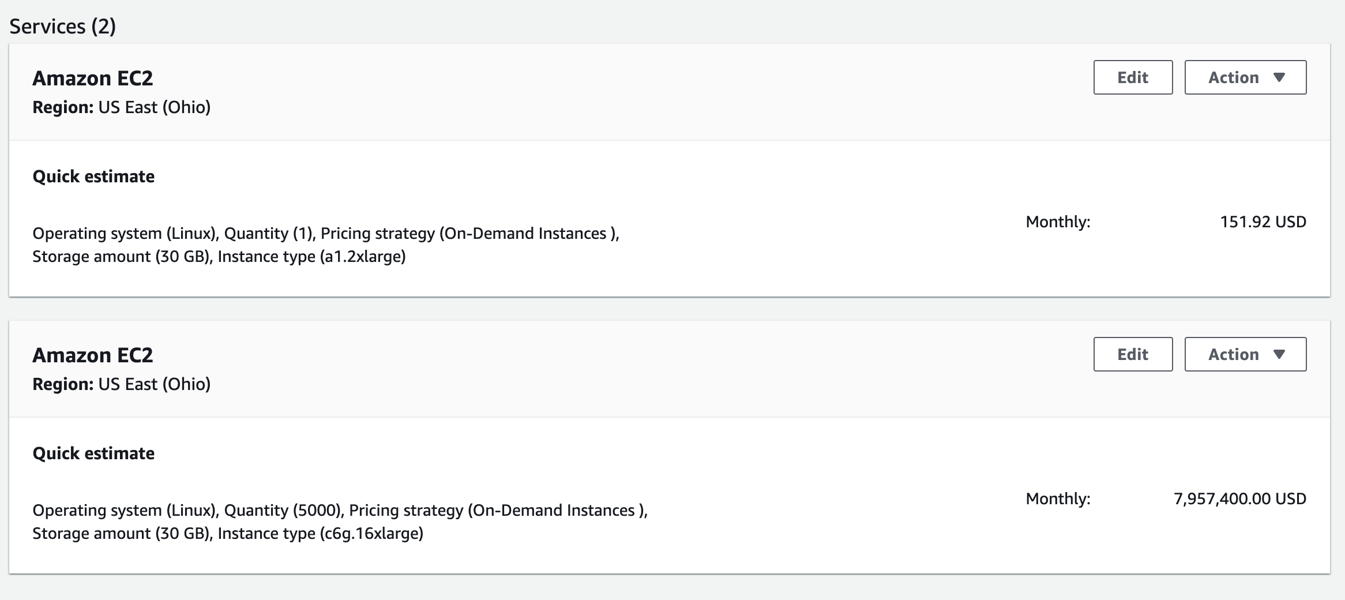Click Quick estimate heading of the 7,957,400.00 USD card
The width and height of the screenshot is (1345, 600).
click(x=93, y=453)
